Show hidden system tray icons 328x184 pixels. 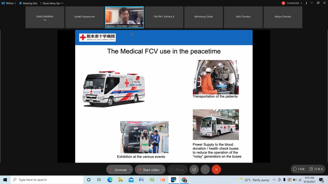point(274,180)
